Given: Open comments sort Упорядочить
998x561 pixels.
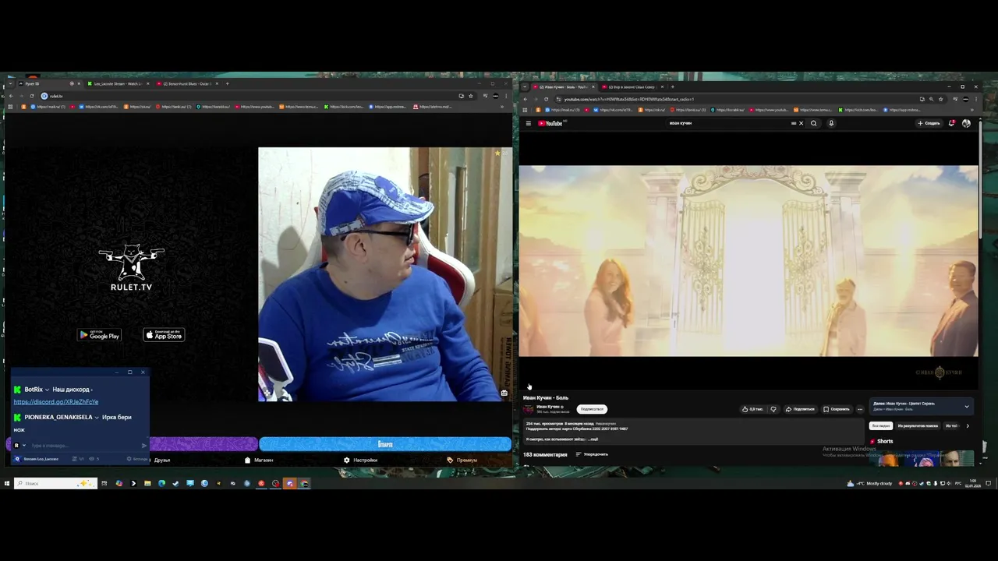Looking at the screenshot, I should tap(592, 454).
